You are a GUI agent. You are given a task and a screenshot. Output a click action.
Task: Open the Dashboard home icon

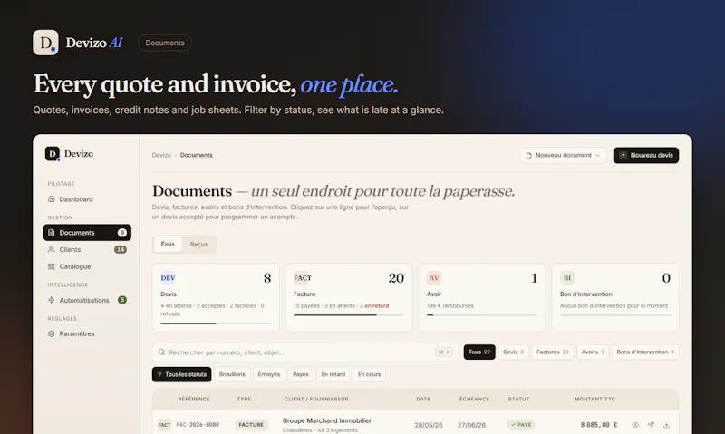[x=52, y=199]
